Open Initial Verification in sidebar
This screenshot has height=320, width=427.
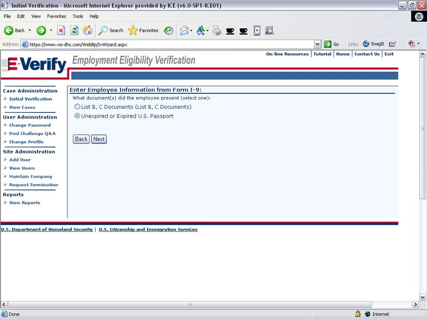point(31,99)
